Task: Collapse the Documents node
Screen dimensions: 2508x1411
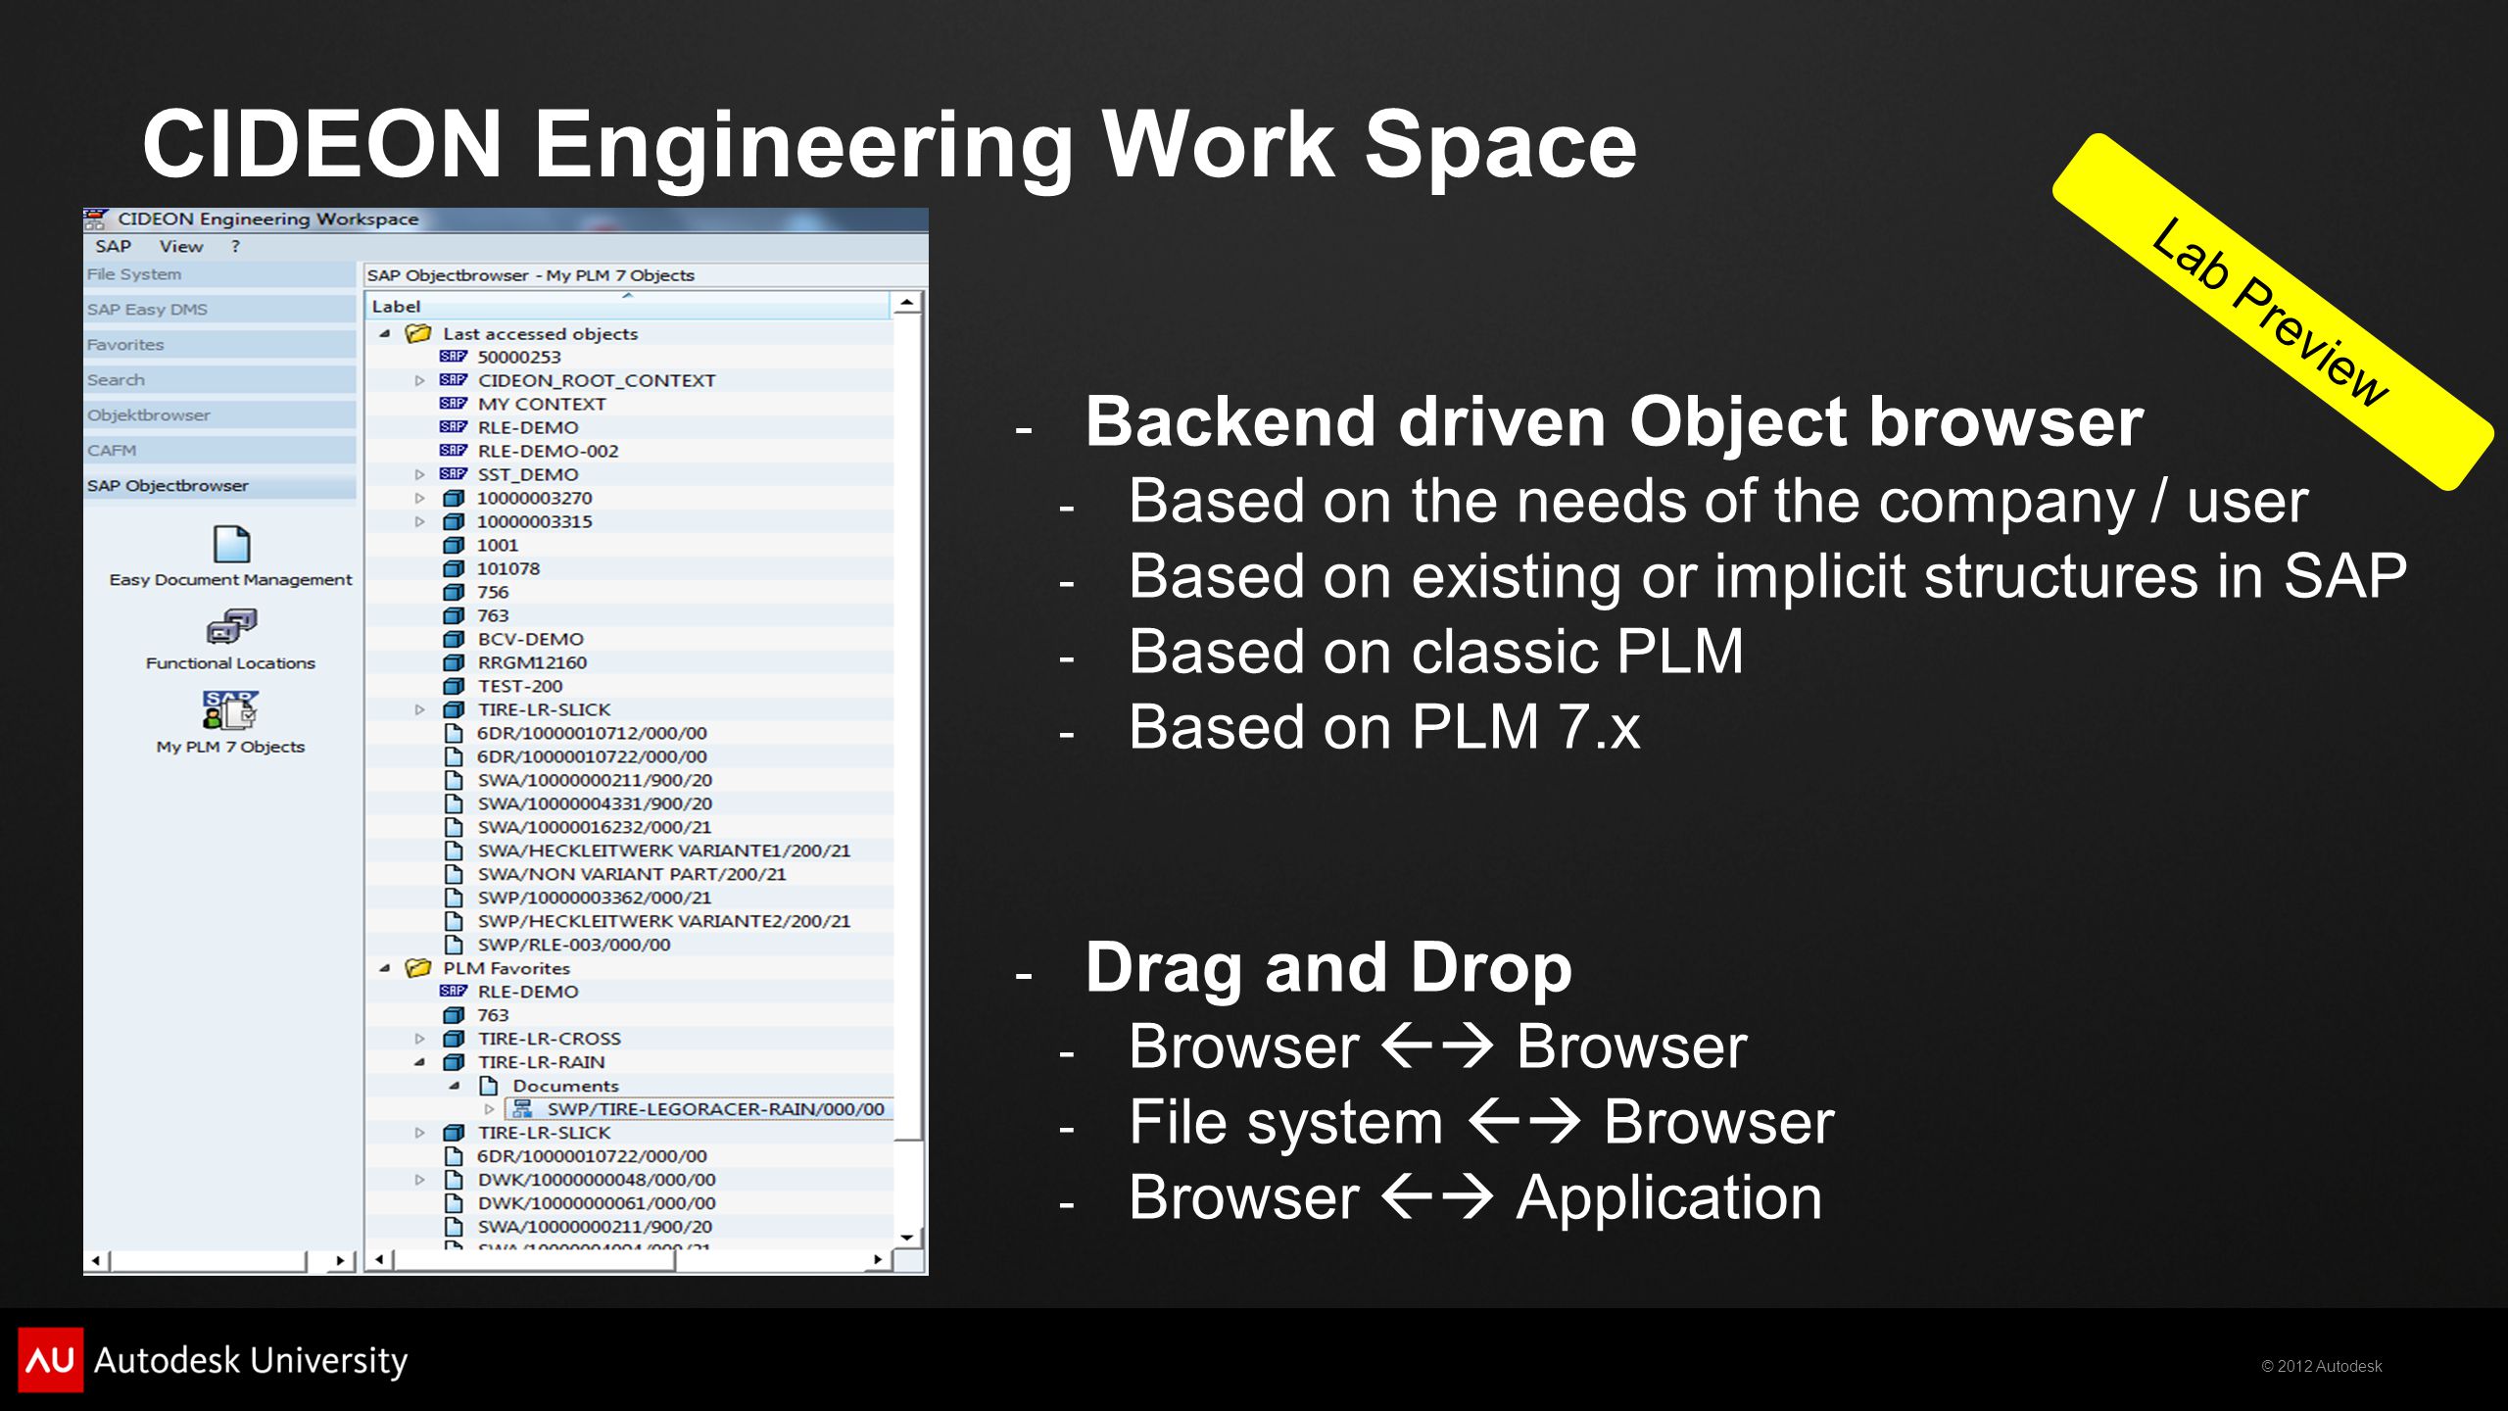Action: coord(455,1086)
